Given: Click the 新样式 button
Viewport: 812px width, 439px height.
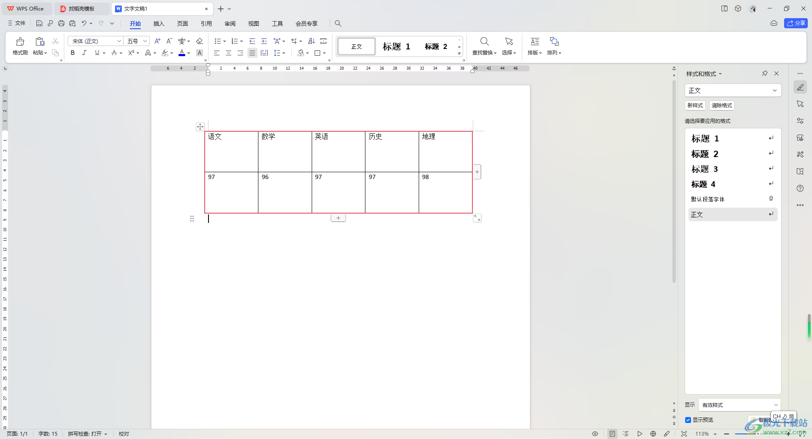Looking at the screenshot, I should pos(695,105).
